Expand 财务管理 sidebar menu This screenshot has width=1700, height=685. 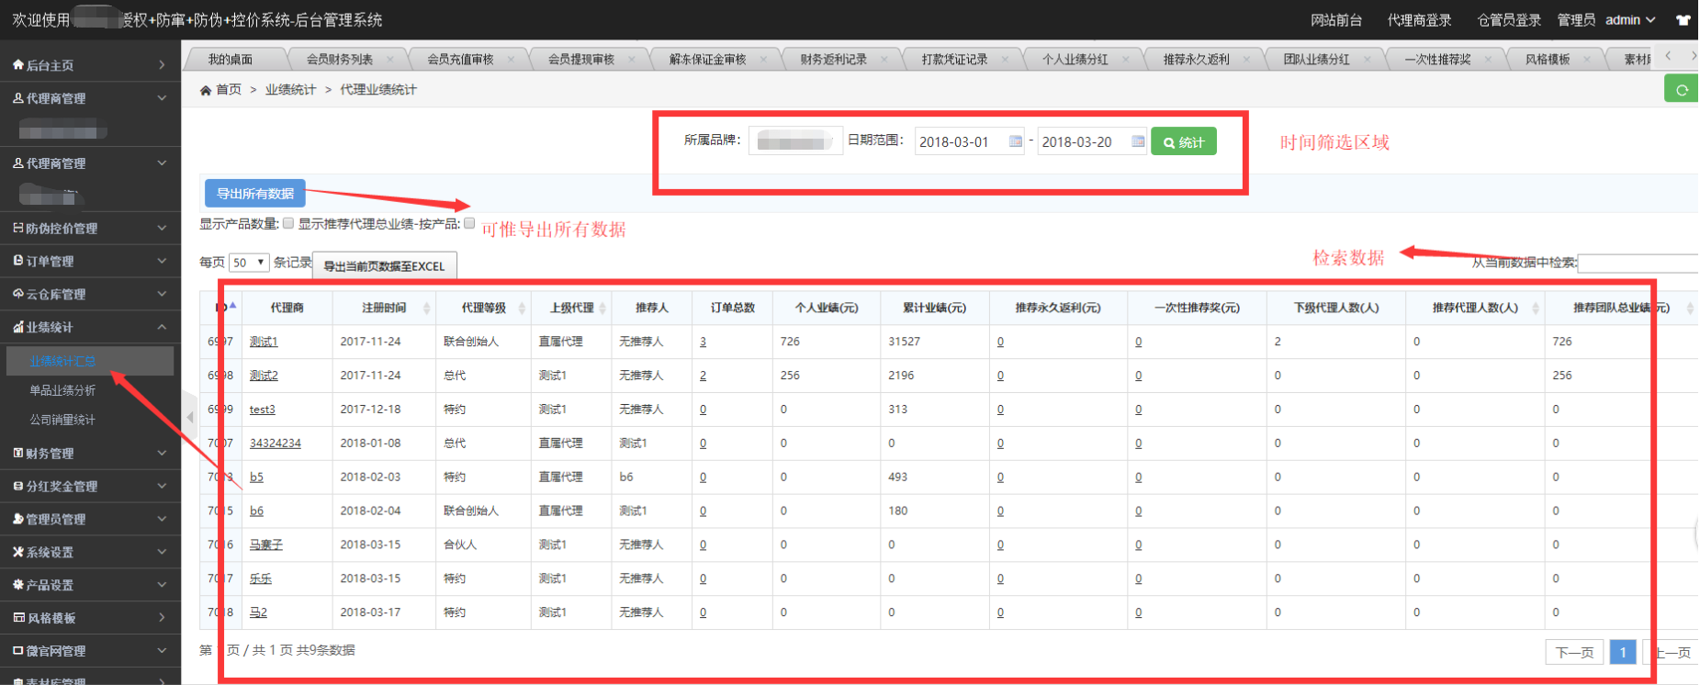pos(90,453)
